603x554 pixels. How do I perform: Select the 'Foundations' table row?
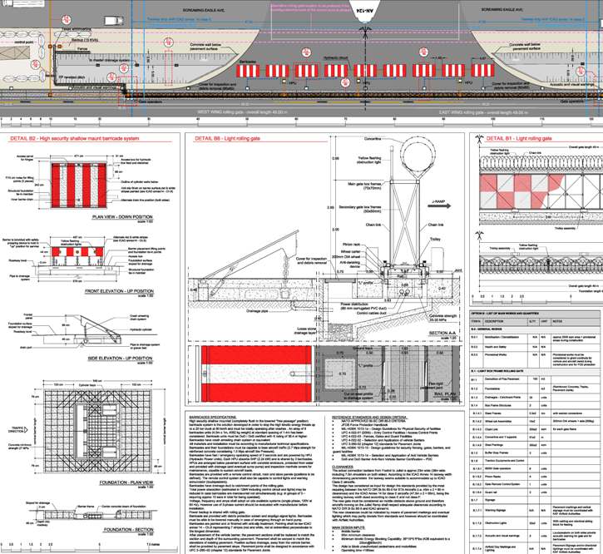pyautogui.click(x=536, y=388)
